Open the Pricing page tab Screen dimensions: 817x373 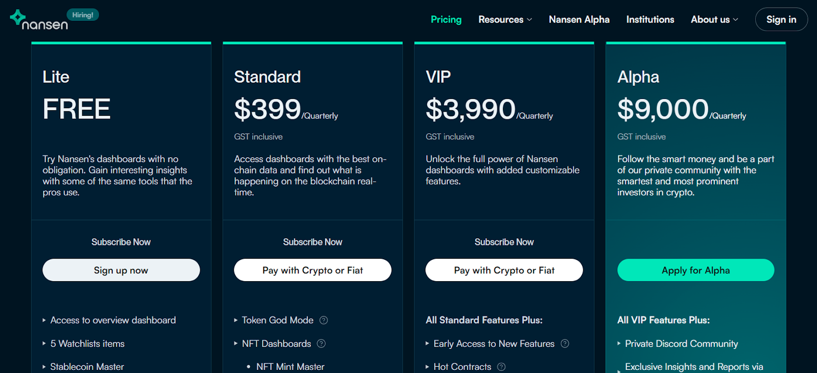(446, 19)
